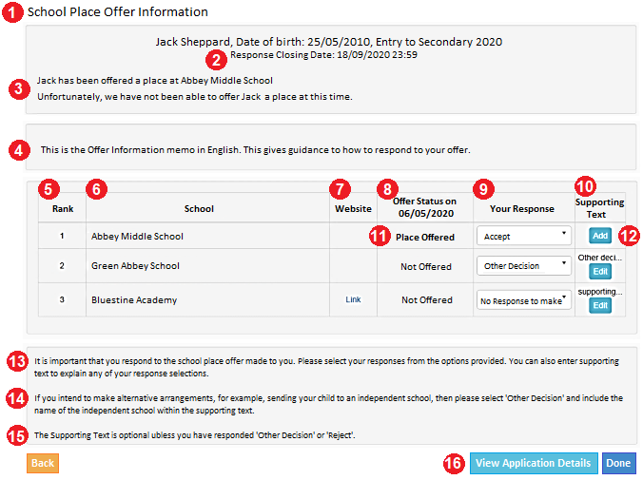
Task: Click the red number 9 marker above Your Response
Action: [483, 189]
